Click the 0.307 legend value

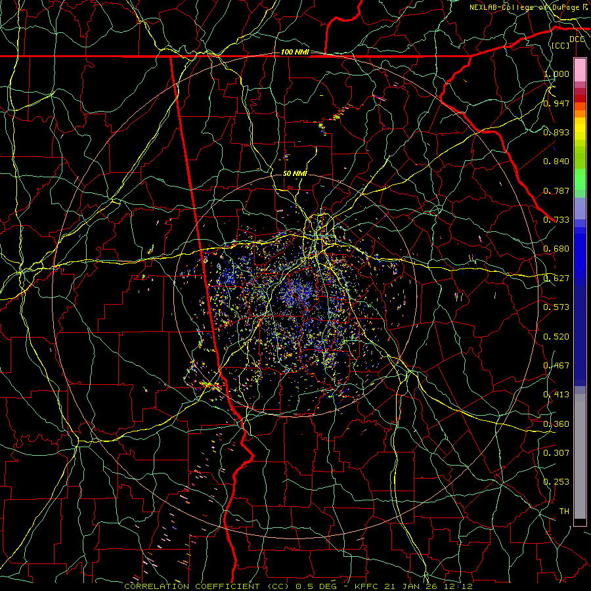click(x=556, y=453)
